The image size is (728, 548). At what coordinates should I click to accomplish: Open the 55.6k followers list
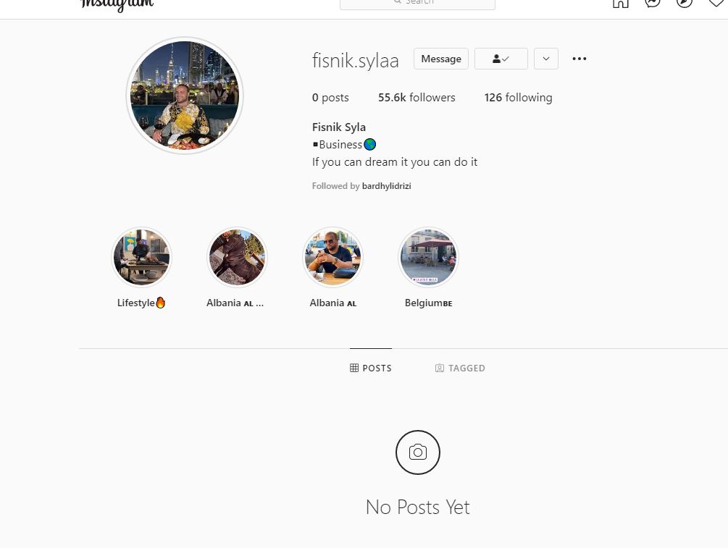tap(417, 98)
